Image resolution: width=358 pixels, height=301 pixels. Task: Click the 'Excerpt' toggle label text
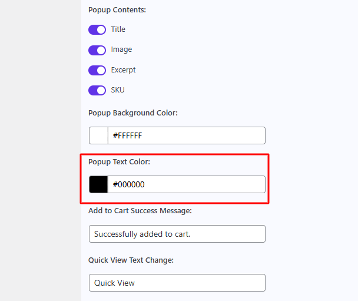click(123, 70)
